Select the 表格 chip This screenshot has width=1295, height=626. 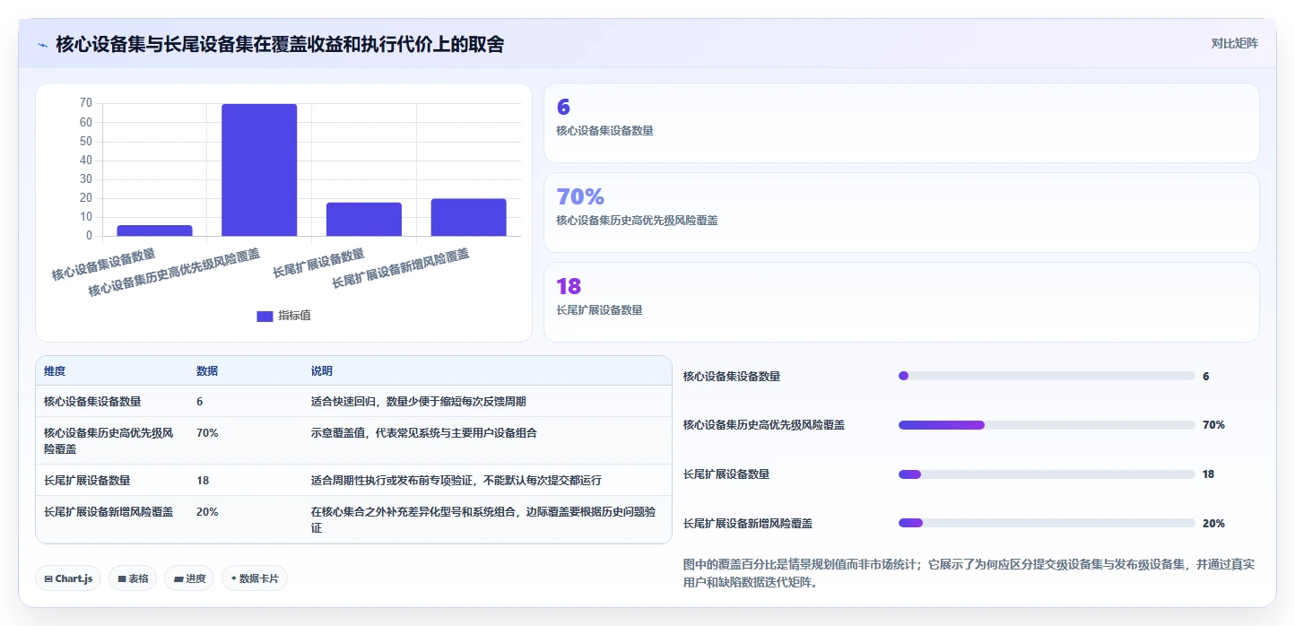click(x=133, y=578)
